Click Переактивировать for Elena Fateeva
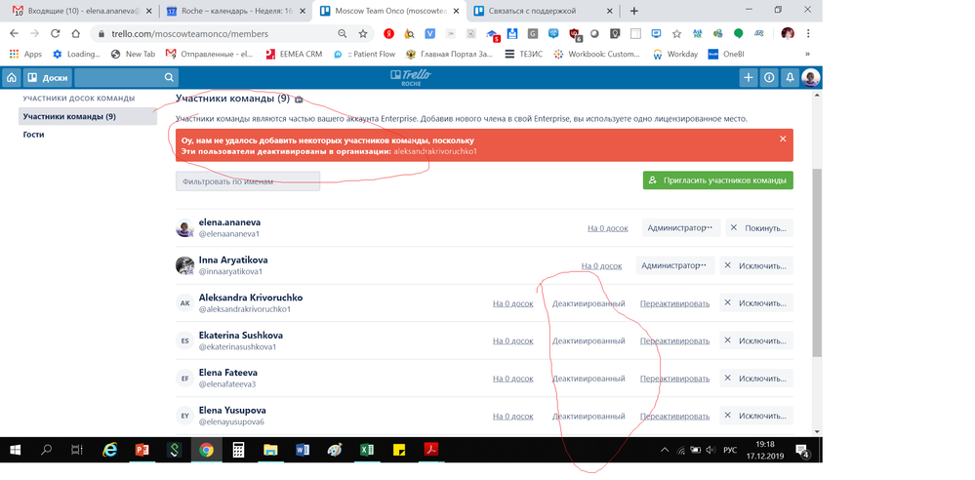Viewport: 975px width, 480px height. (x=674, y=378)
